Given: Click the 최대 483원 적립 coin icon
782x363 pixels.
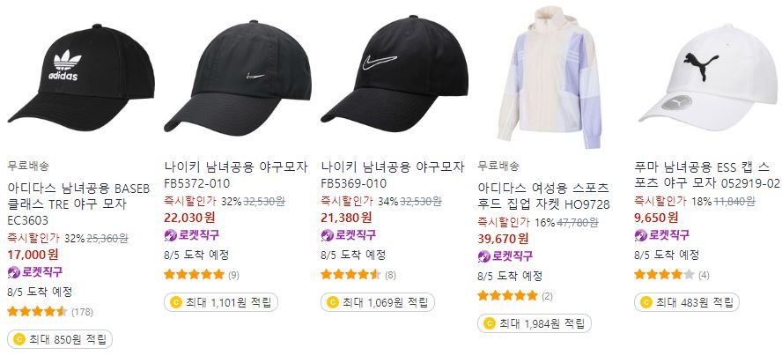Looking at the screenshot, I should click(x=646, y=302).
